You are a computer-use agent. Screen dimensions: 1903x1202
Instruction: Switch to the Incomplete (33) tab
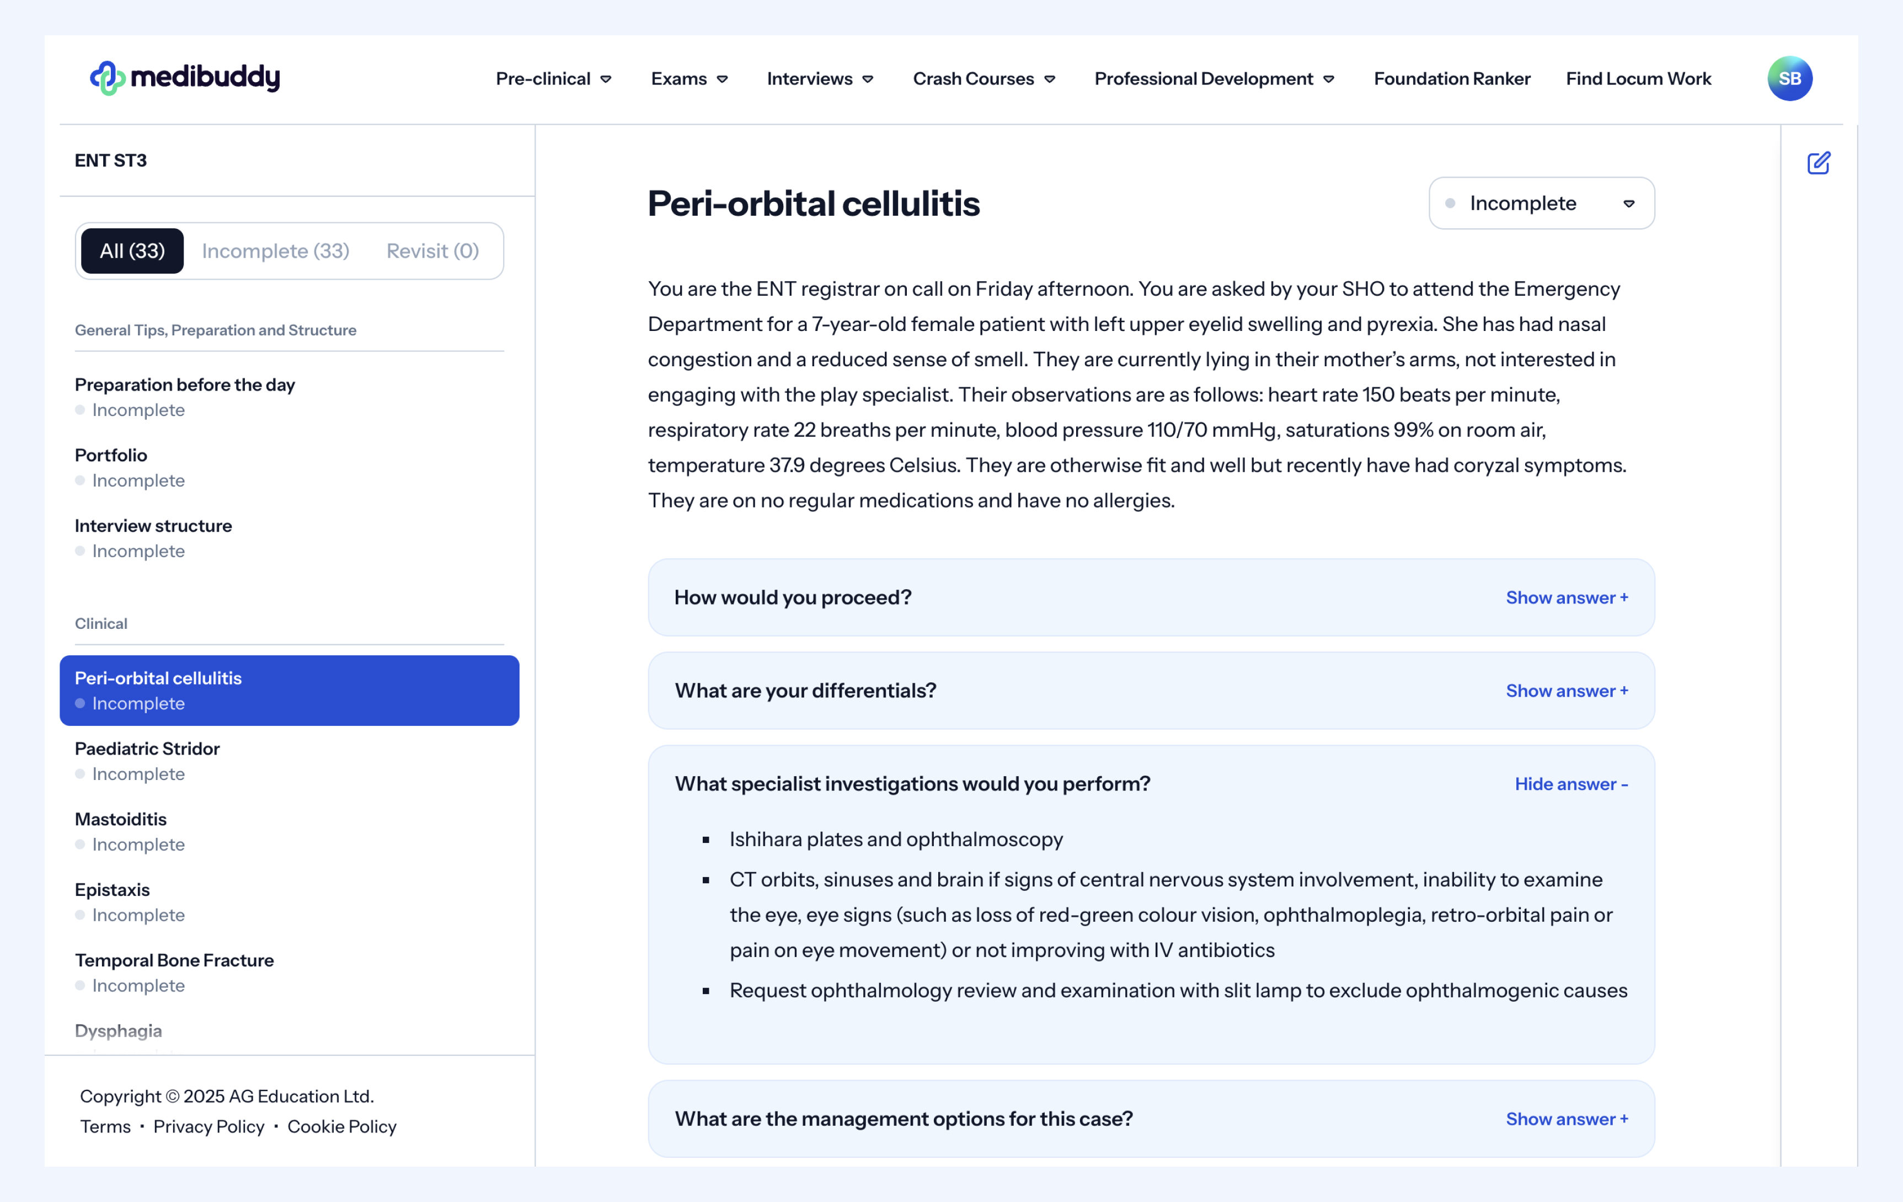[x=275, y=252]
